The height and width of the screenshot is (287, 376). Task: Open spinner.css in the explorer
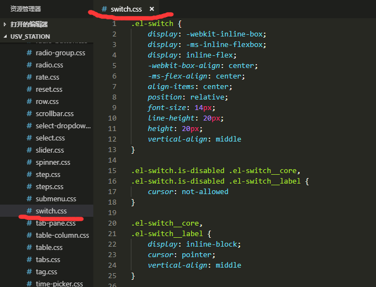53,163
